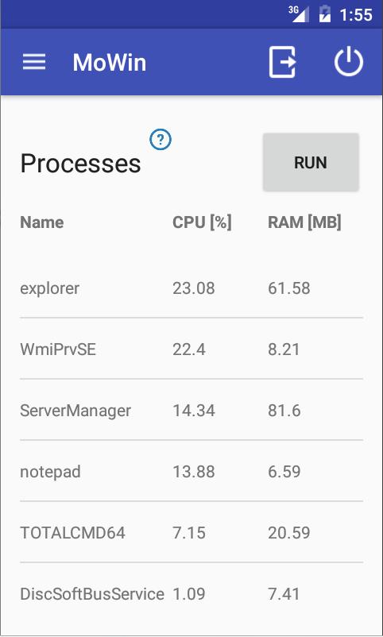This screenshot has width=383, height=637.
Task: Tap ServerManager RAM value 81.6
Action: pyautogui.click(x=284, y=411)
